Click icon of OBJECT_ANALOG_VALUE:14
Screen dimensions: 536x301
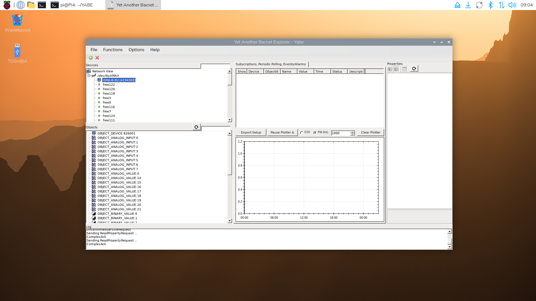[x=94, y=178]
